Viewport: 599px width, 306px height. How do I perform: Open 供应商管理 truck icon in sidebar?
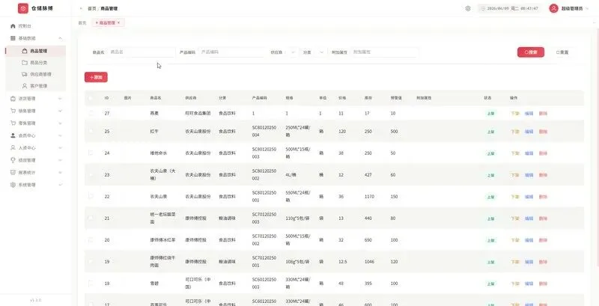tap(25, 74)
